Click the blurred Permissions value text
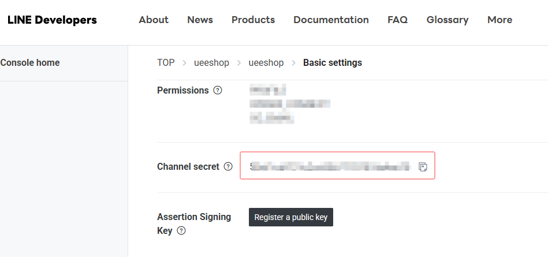548x257 pixels. [x=289, y=105]
